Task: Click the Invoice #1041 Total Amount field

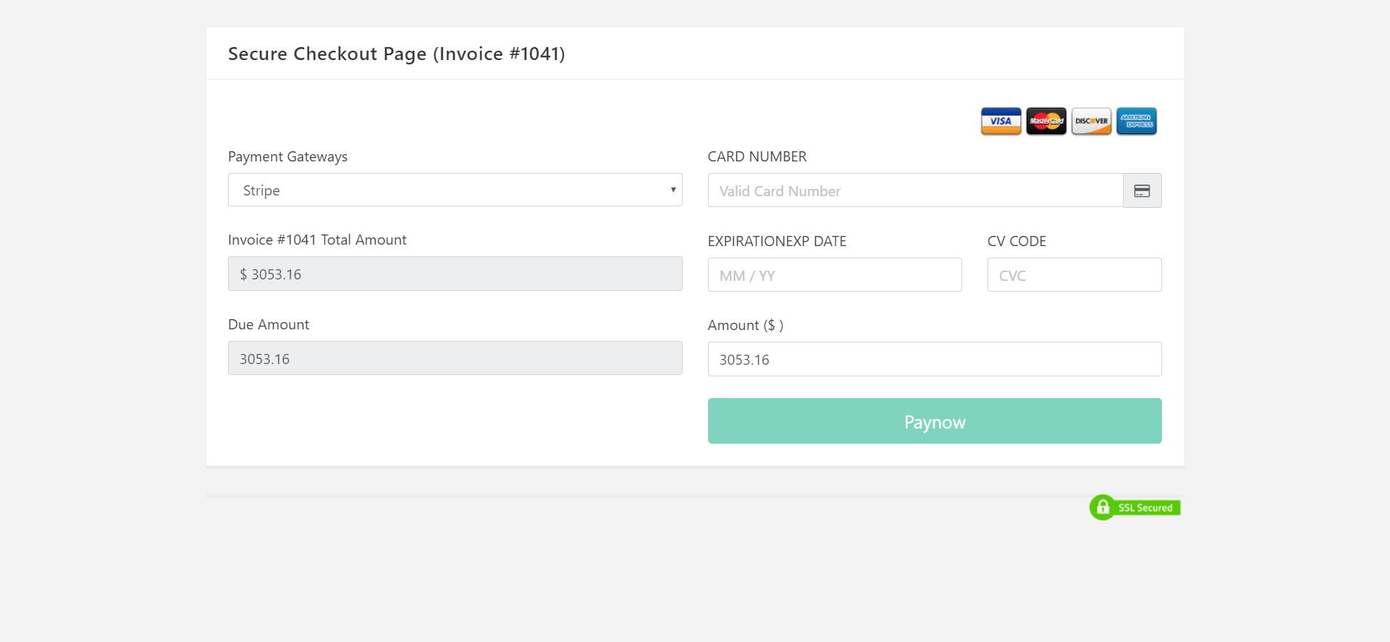Action: (x=455, y=274)
